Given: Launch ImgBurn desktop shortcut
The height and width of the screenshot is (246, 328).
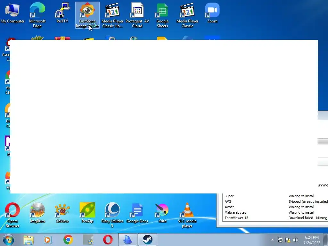Looking at the screenshot, I should pyautogui.click(x=37, y=213).
